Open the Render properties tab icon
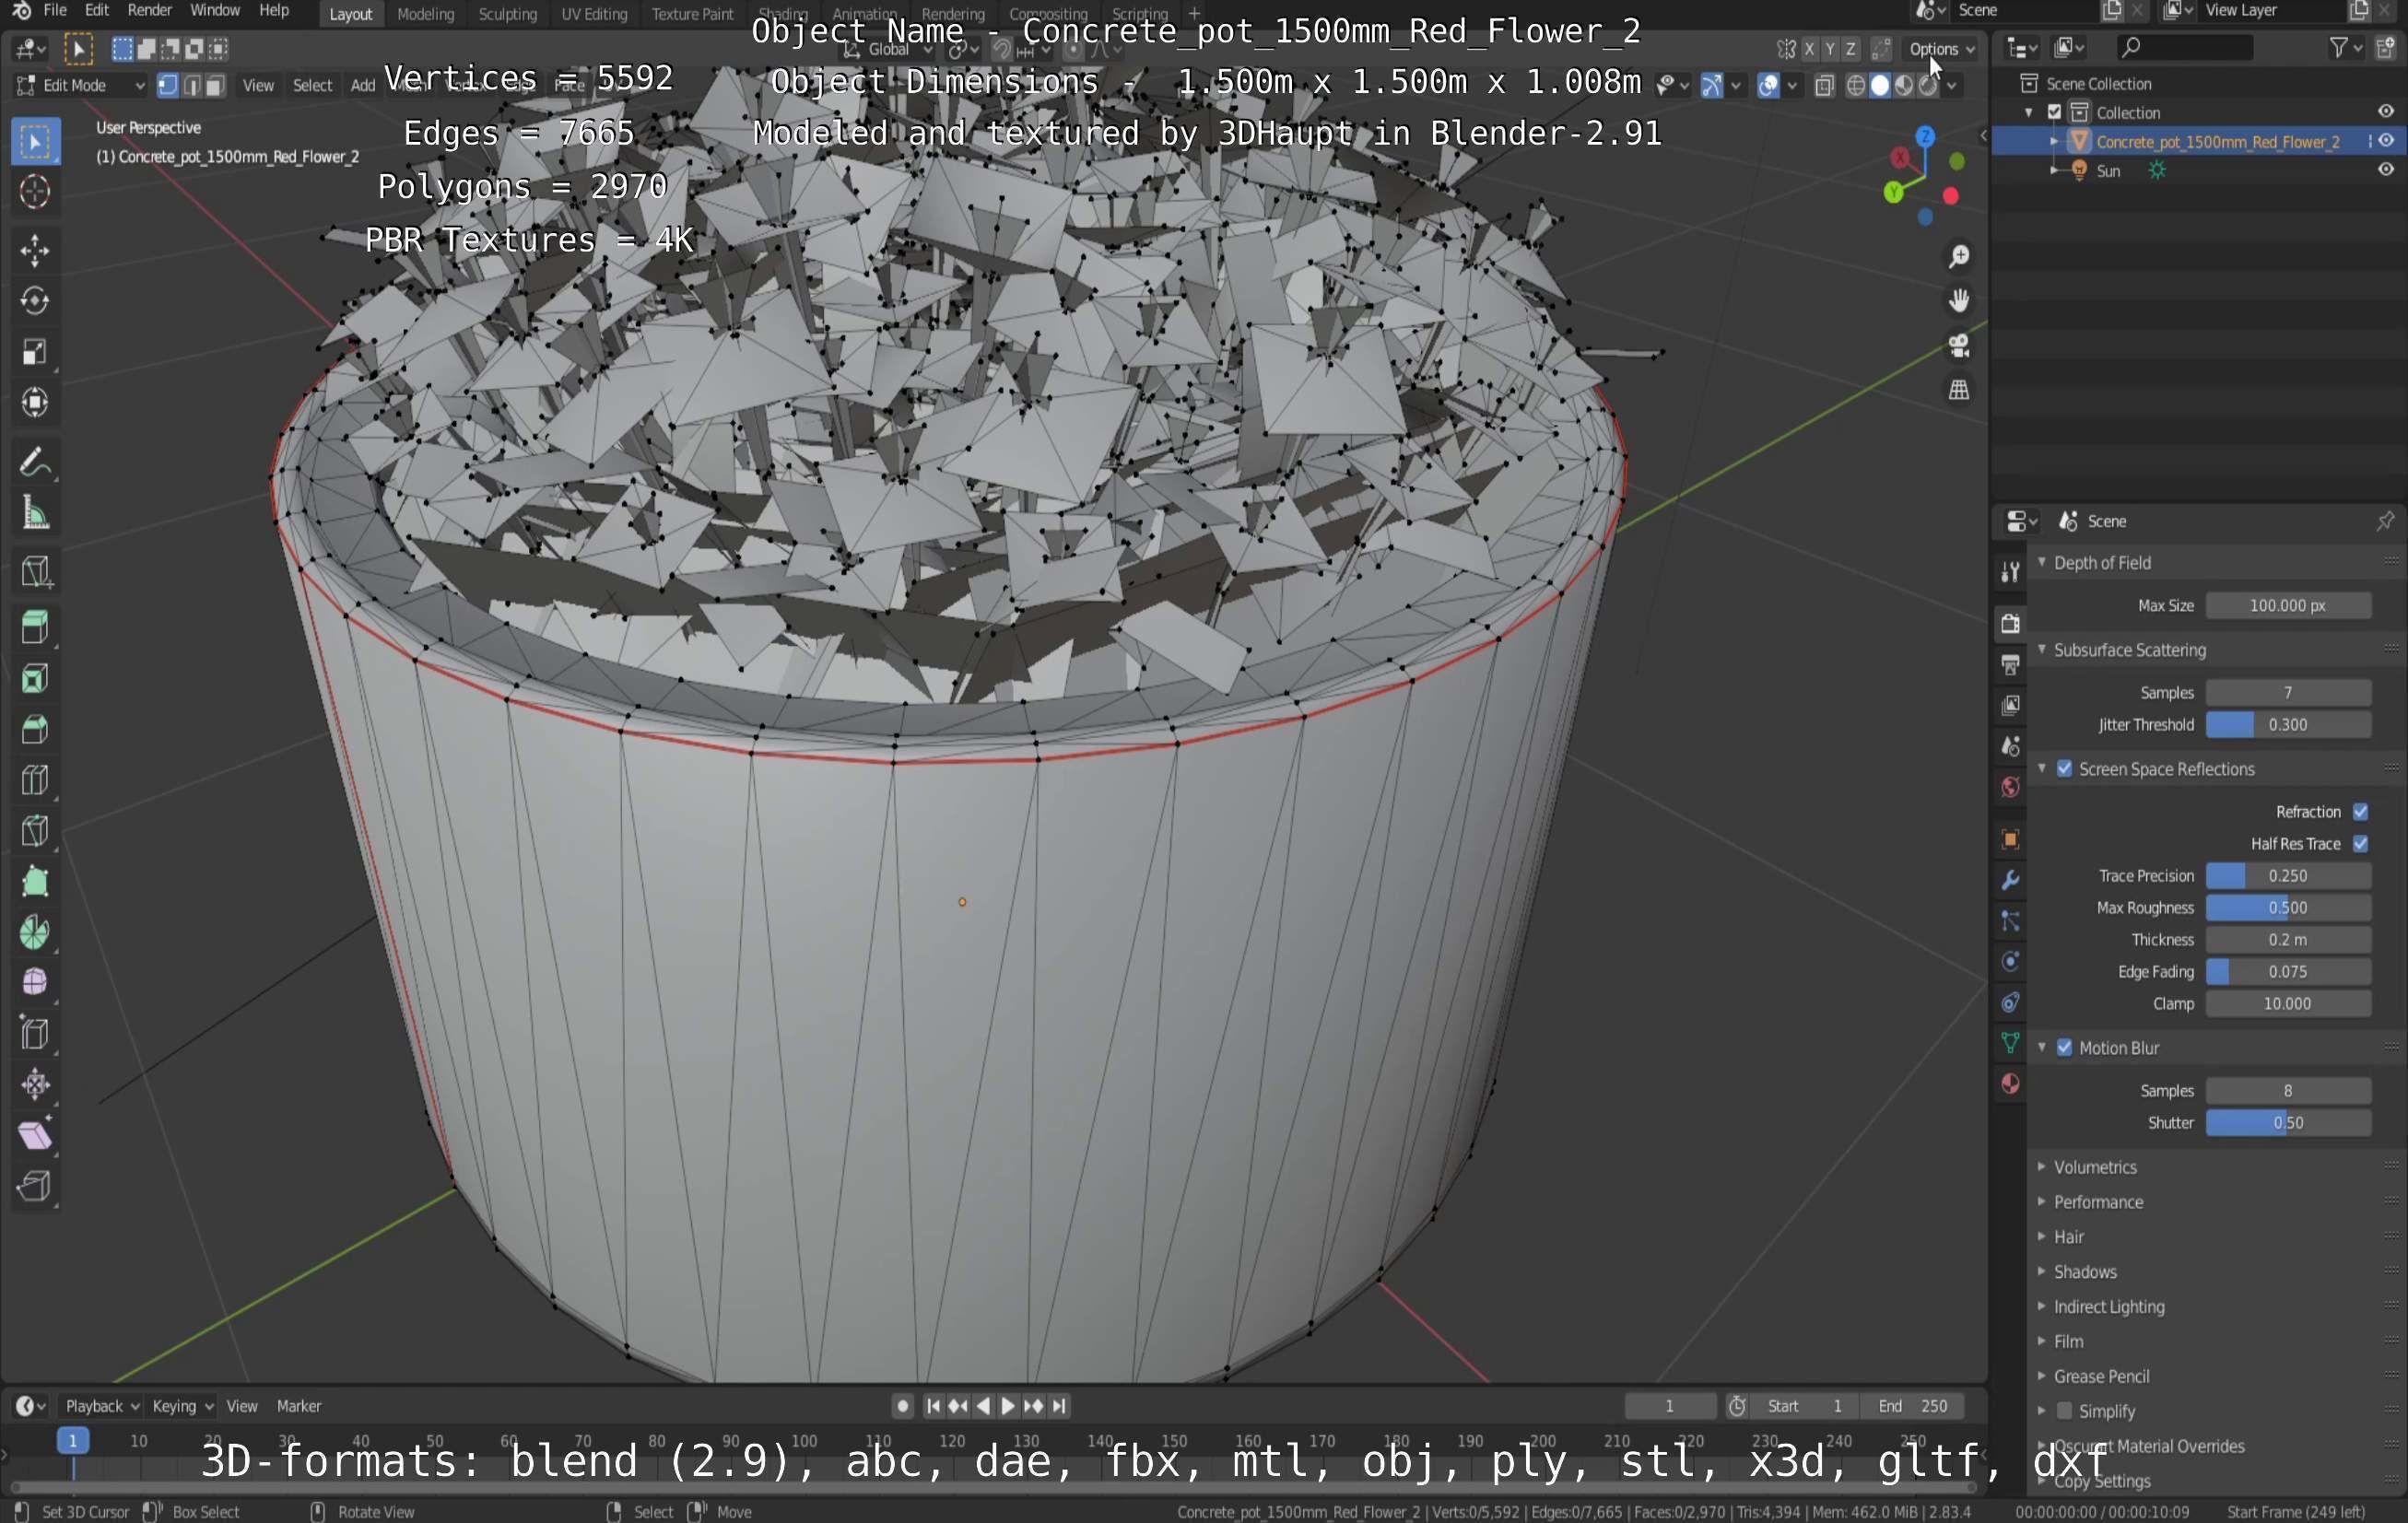2408x1523 pixels. (2010, 624)
